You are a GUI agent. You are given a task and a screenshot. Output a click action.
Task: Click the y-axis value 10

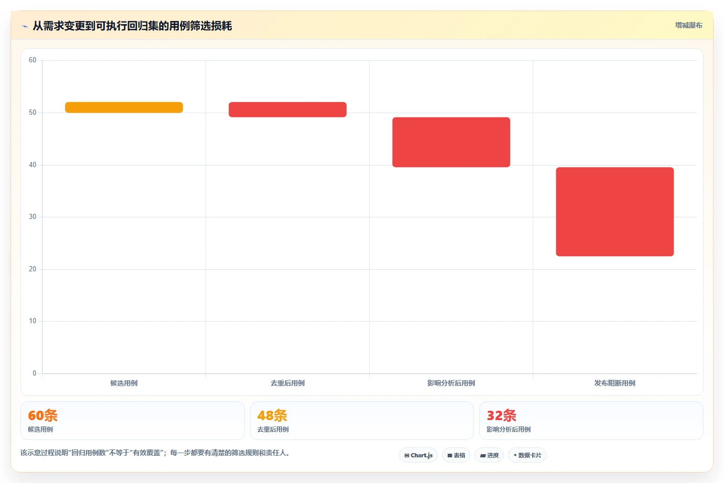(x=33, y=321)
